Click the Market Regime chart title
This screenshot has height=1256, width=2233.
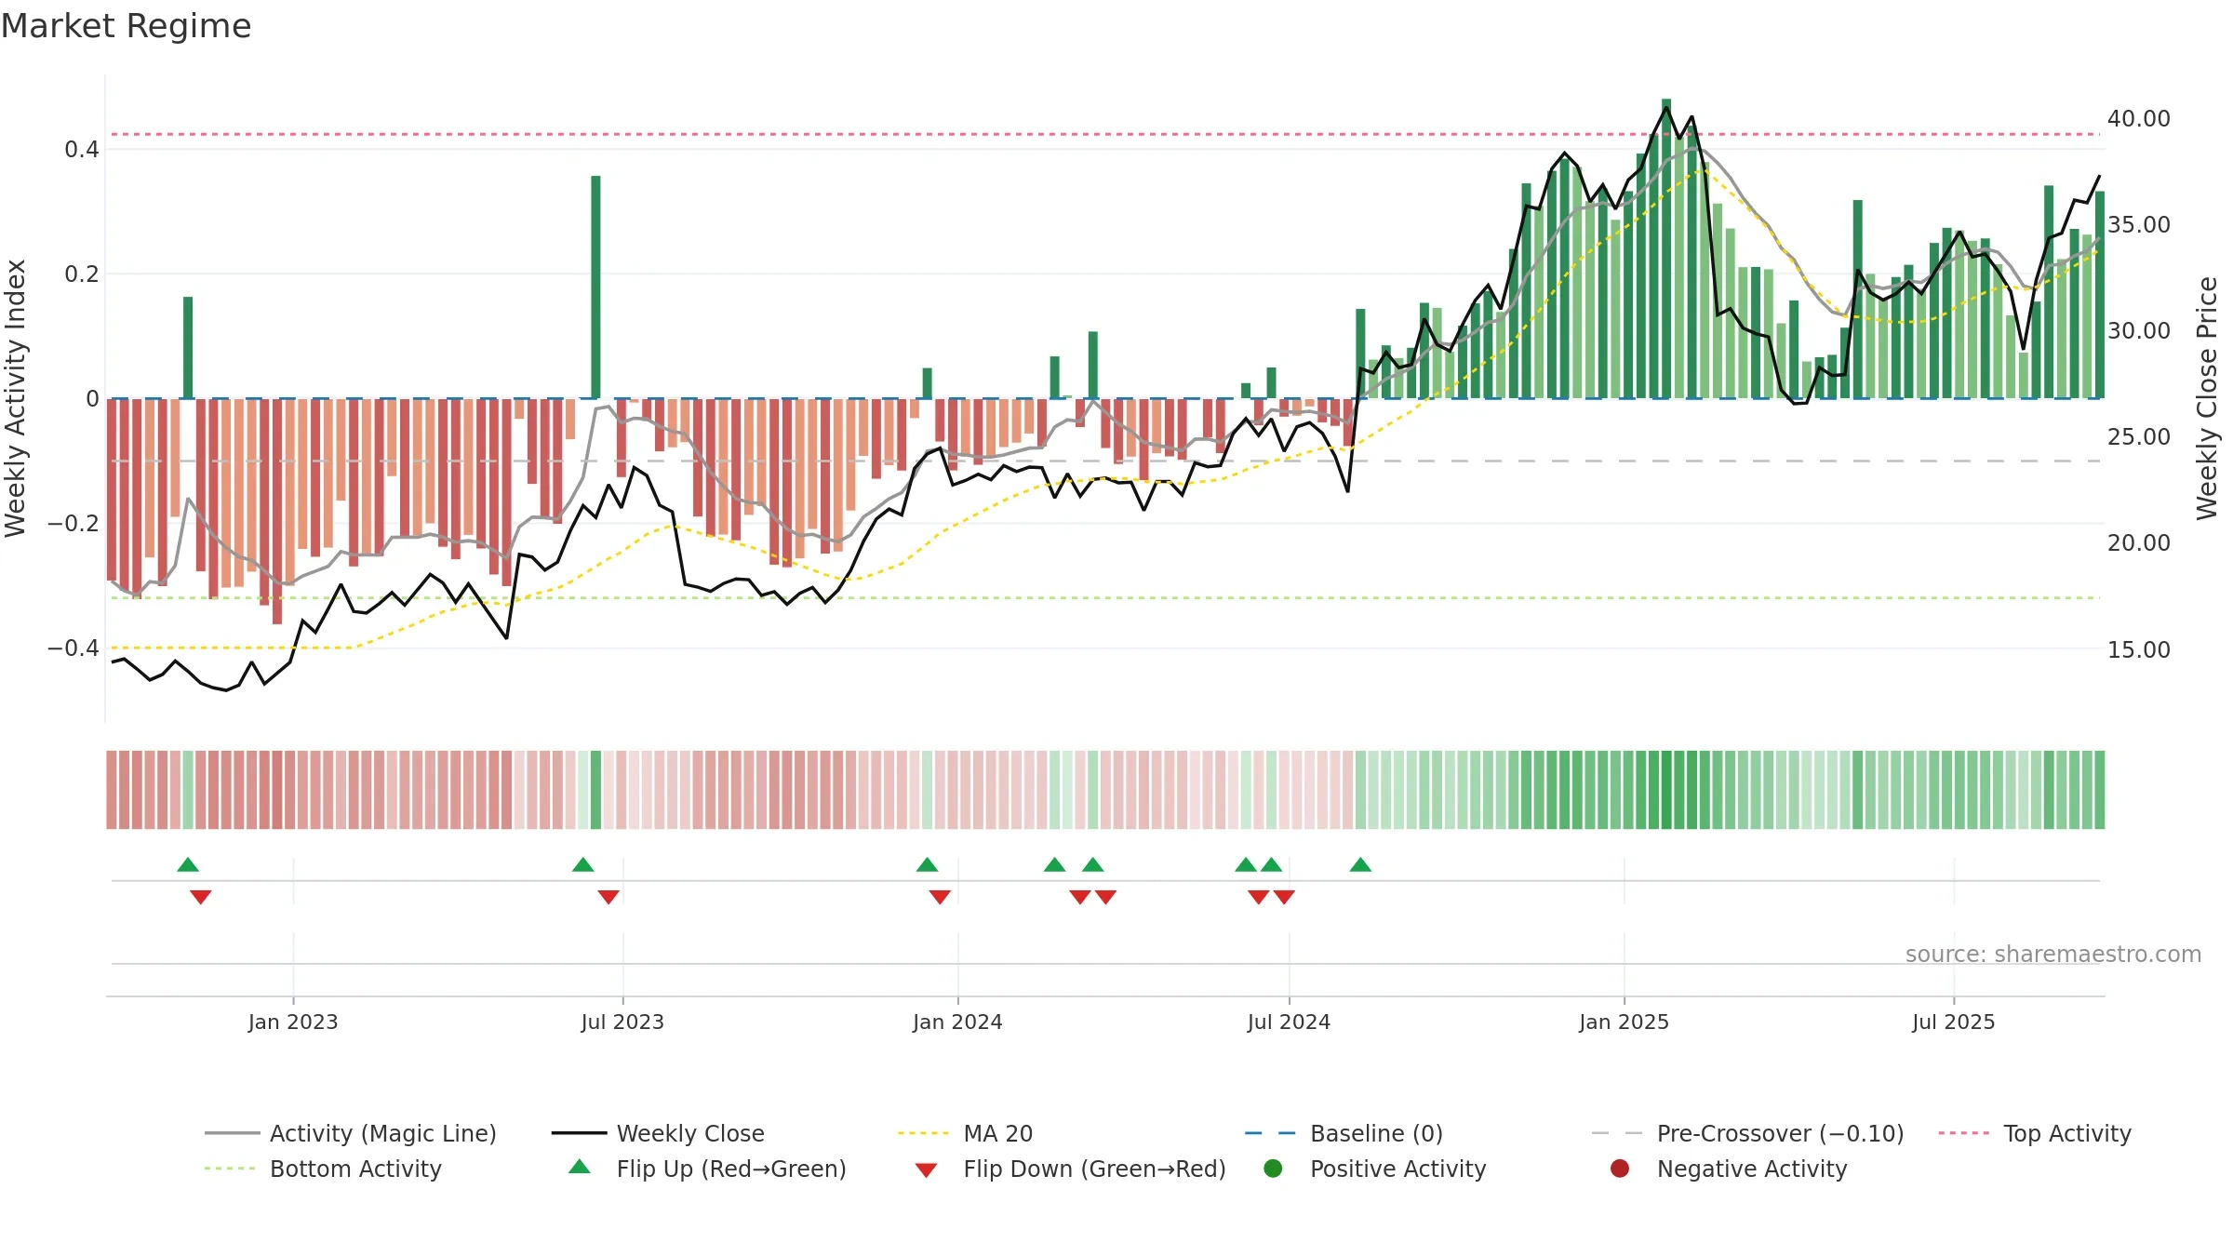click(x=126, y=26)
